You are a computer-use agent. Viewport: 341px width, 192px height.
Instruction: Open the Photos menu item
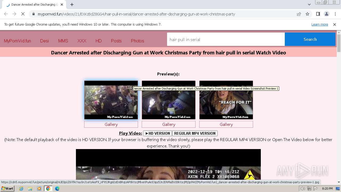tap(137, 41)
